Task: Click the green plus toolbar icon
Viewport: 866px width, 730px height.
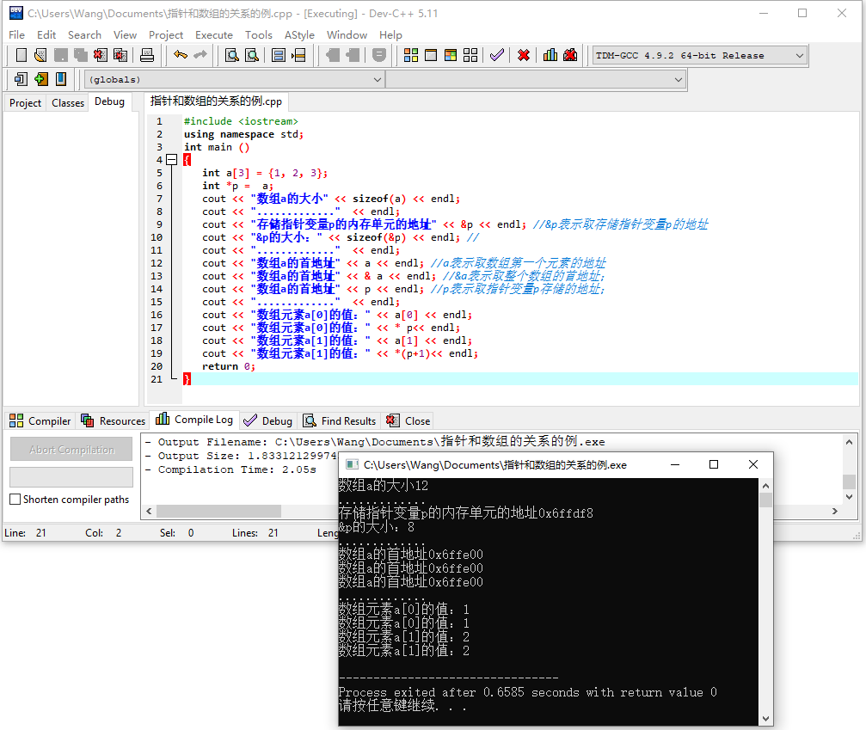Action: coord(41,79)
